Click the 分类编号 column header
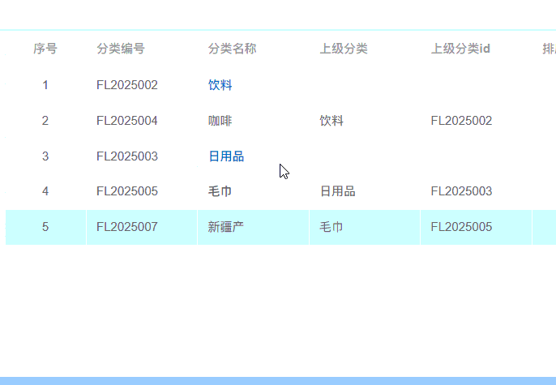The width and height of the screenshot is (556, 385). [121, 49]
